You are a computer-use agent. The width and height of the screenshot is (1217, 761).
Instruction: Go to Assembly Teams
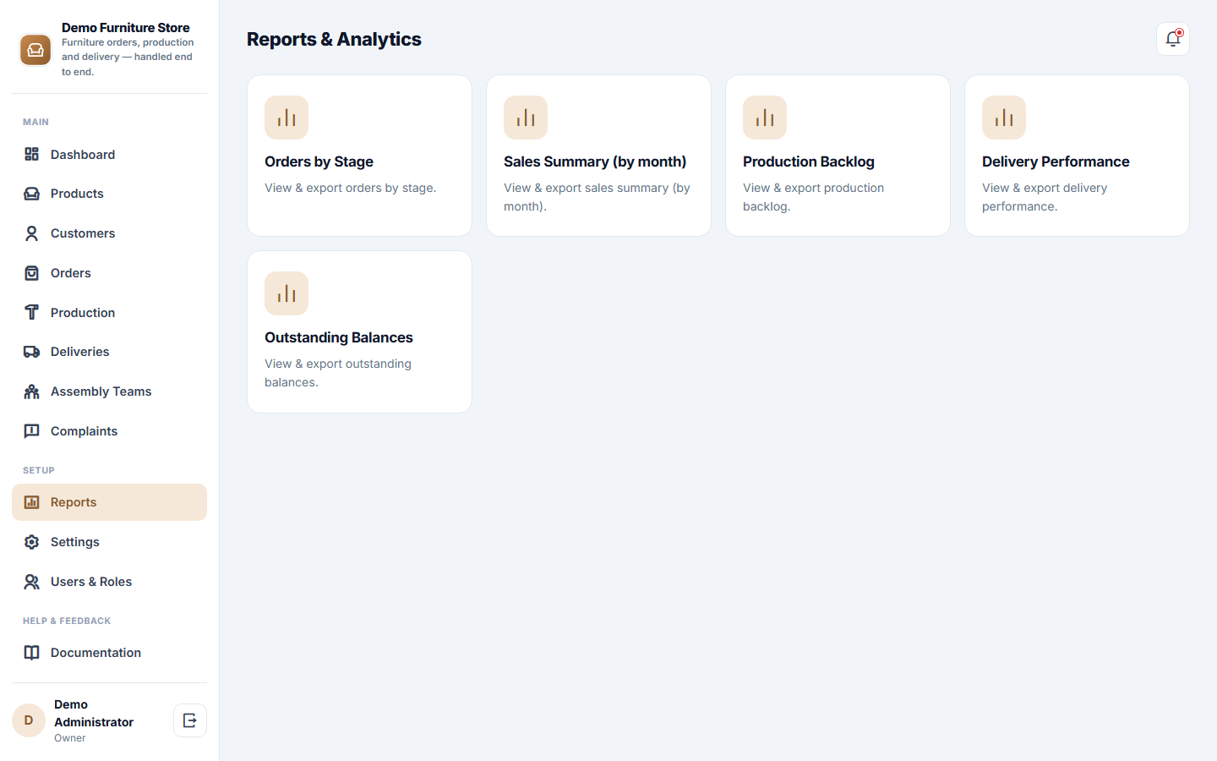[109, 391]
